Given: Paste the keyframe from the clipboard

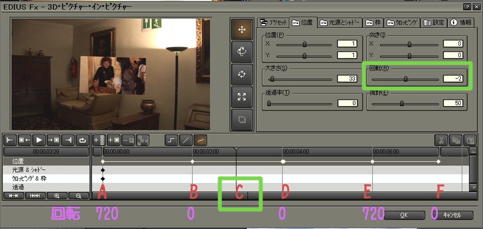Looking at the screenshot, I should (x=470, y=140).
